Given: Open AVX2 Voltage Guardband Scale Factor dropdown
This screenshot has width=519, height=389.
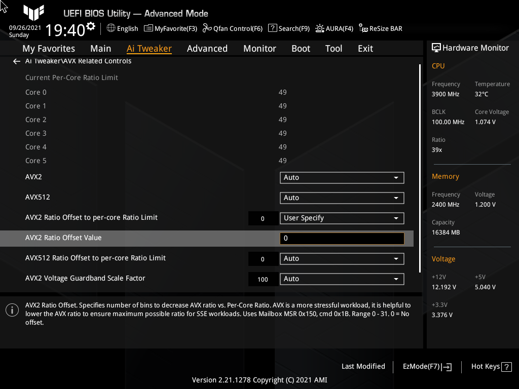Looking at the screenshot, I should coord(342,279).
